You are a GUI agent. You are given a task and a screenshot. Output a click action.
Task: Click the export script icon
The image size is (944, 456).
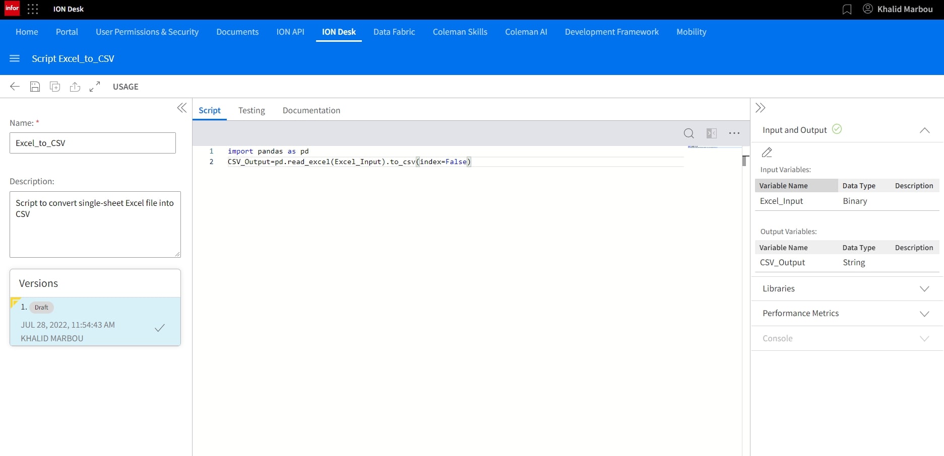pyautogui.click(x=75, y=87)
